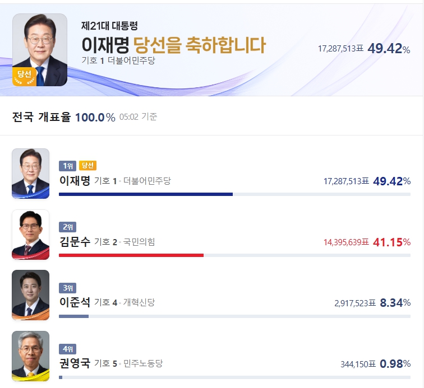Click the name 이재명 in the results list
This screenshot has width=424, height=388.
pos(75,181)
